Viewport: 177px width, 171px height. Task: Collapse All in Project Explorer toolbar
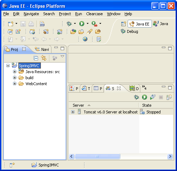point(36,58)
